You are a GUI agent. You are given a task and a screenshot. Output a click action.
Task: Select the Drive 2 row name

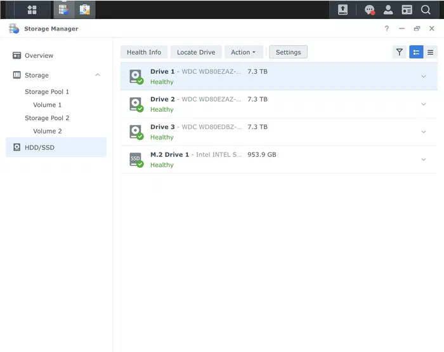tap(162, 99)
